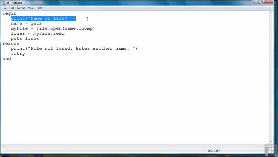278x157 pixels.
Task: Click the vertical scrollbar up arrow
Action: pos(271,13)
